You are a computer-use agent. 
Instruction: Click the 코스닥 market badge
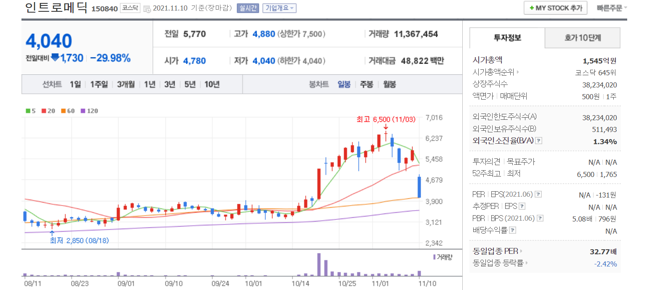coord(130,8)
